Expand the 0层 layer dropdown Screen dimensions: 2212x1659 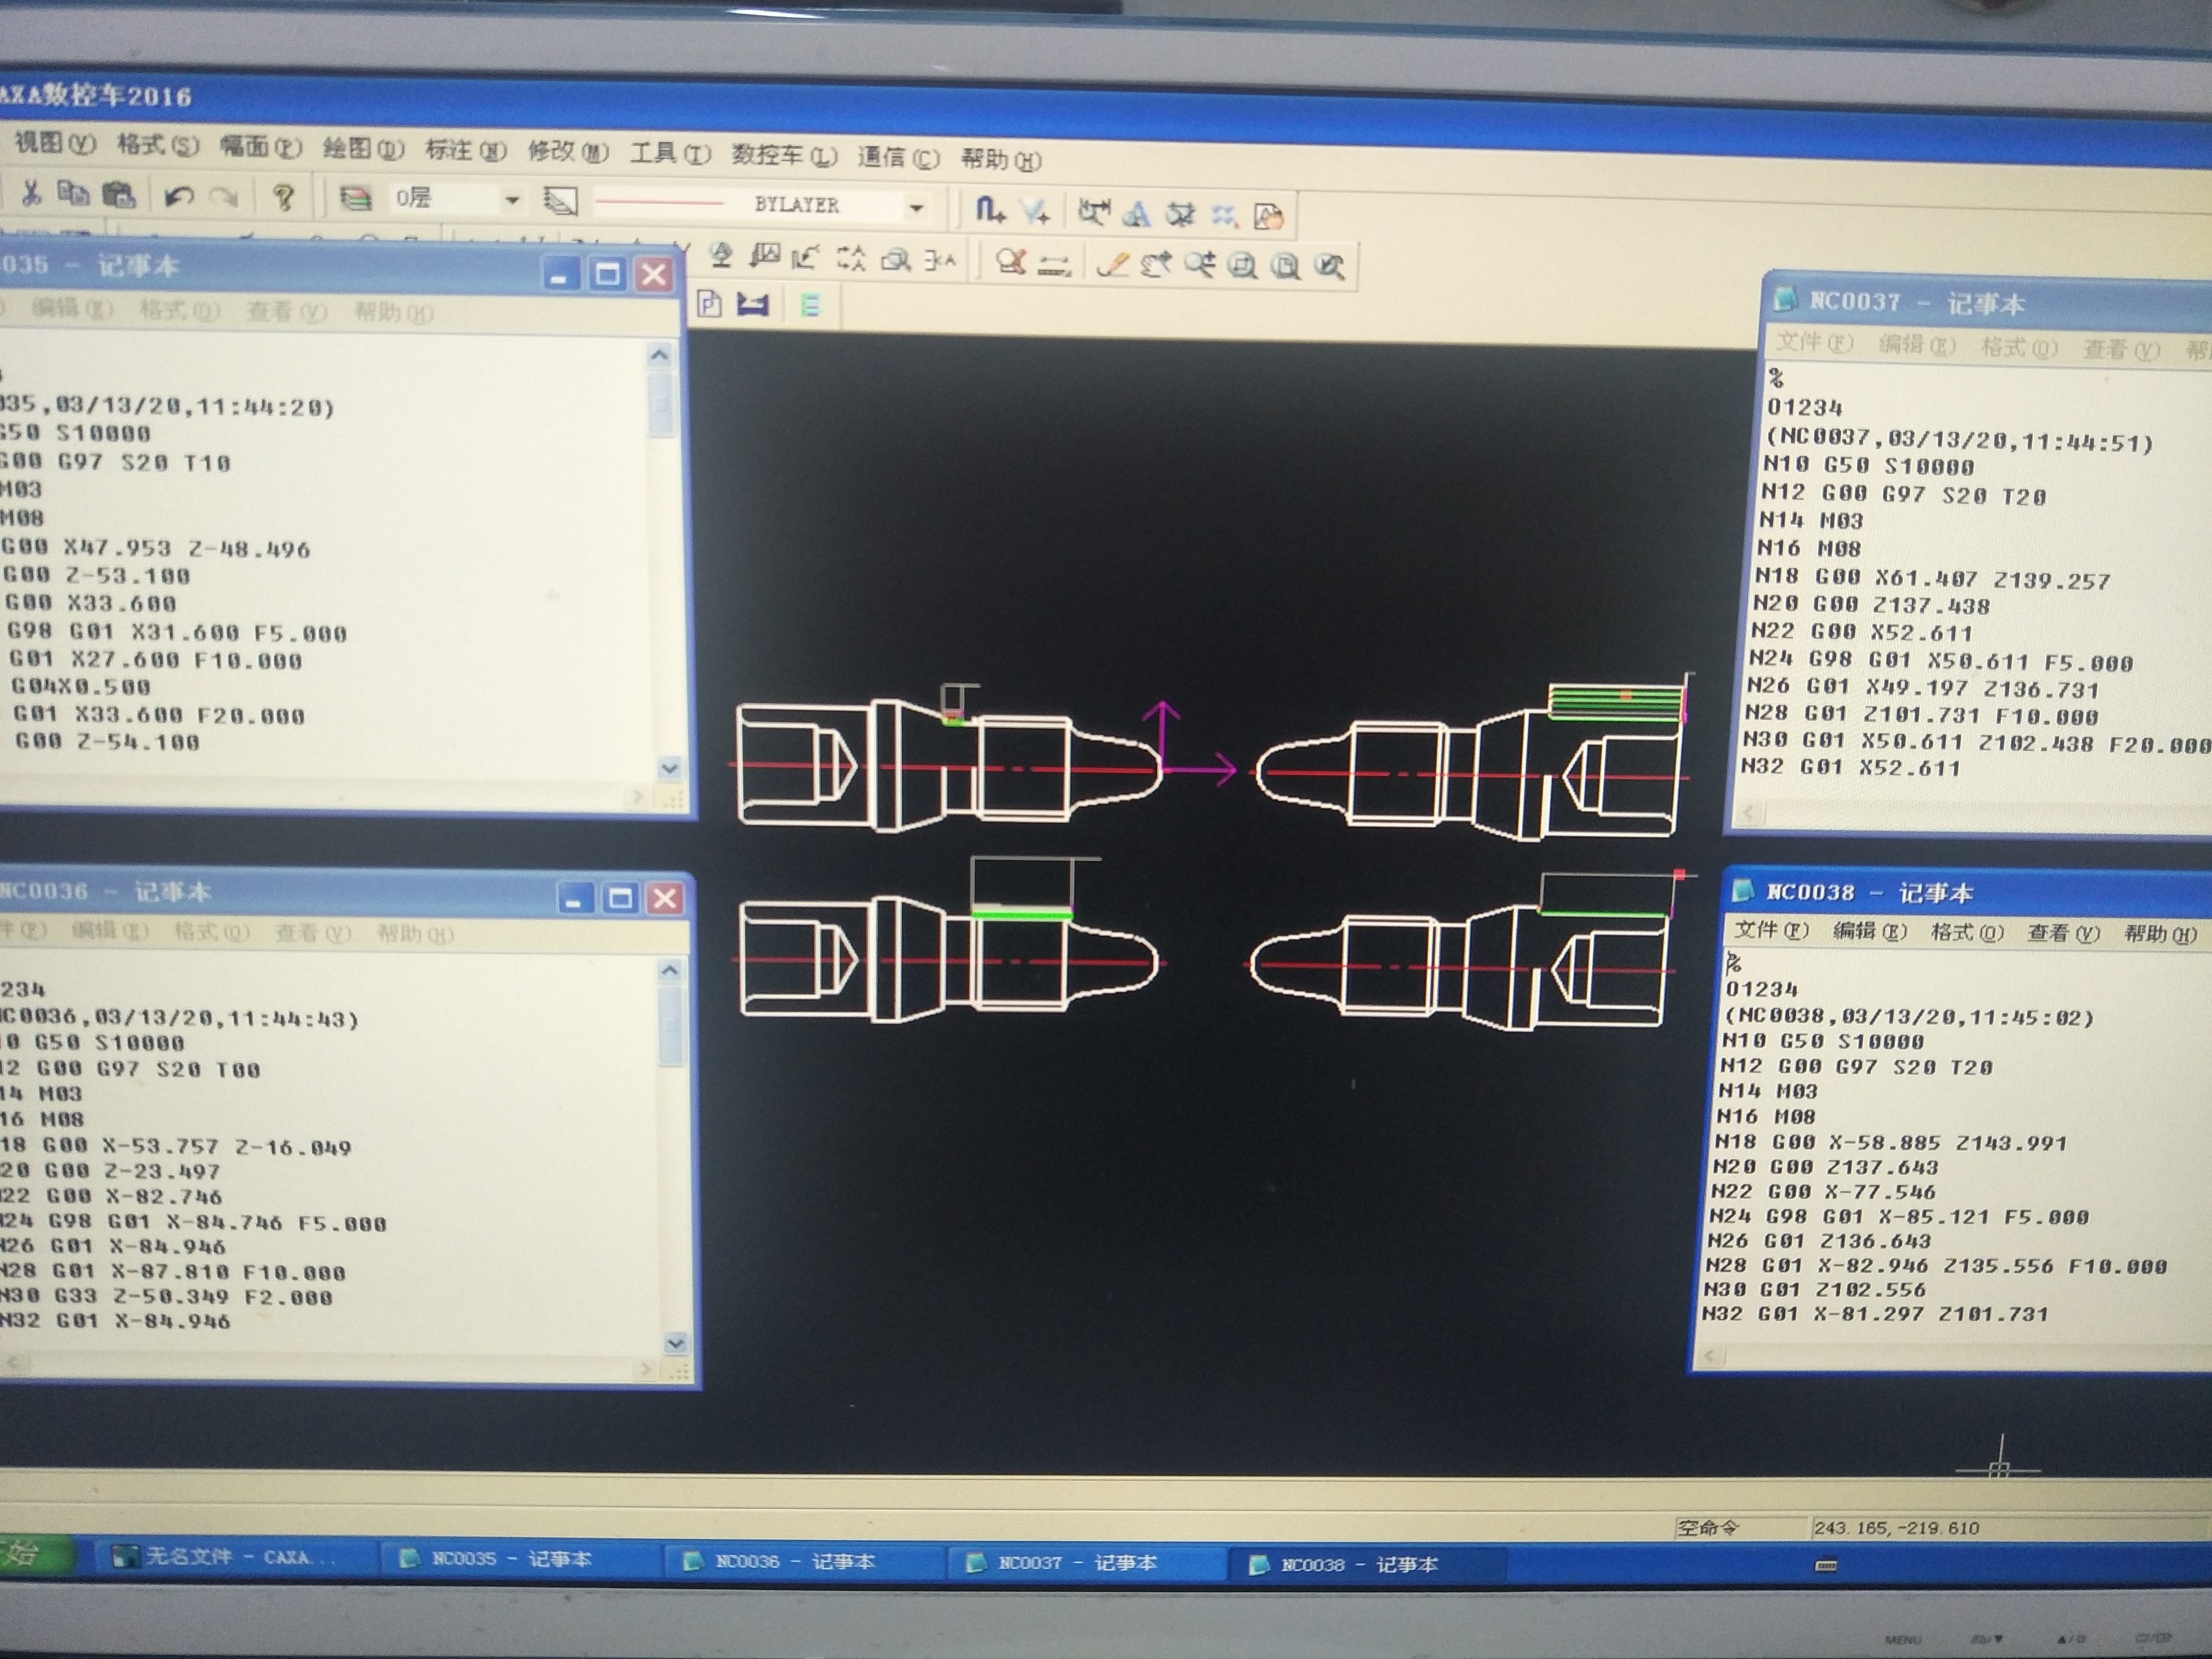point(512,201)
